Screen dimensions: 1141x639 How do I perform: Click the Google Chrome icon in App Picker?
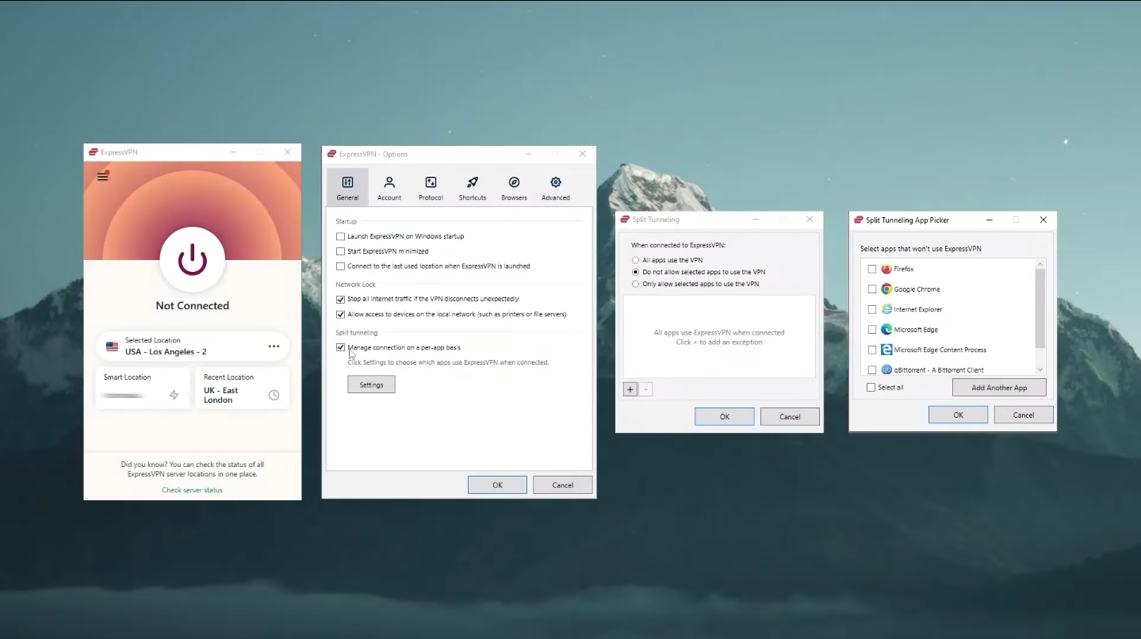(886, 289)
